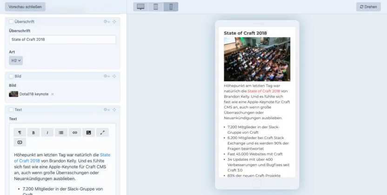This screenshot has height=195, width=387.
Task: Rotate the device with Drehen button
Action: click(x=368, y=7)
